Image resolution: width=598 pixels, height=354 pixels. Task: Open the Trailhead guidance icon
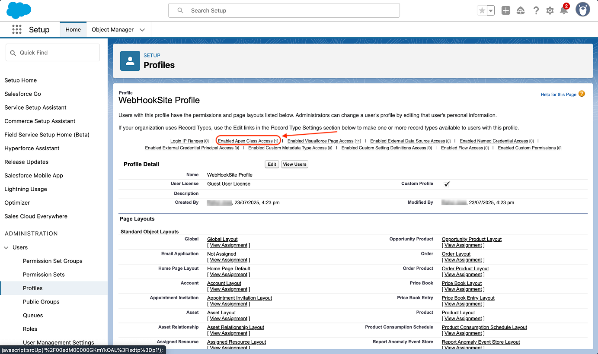coord(521,11)
